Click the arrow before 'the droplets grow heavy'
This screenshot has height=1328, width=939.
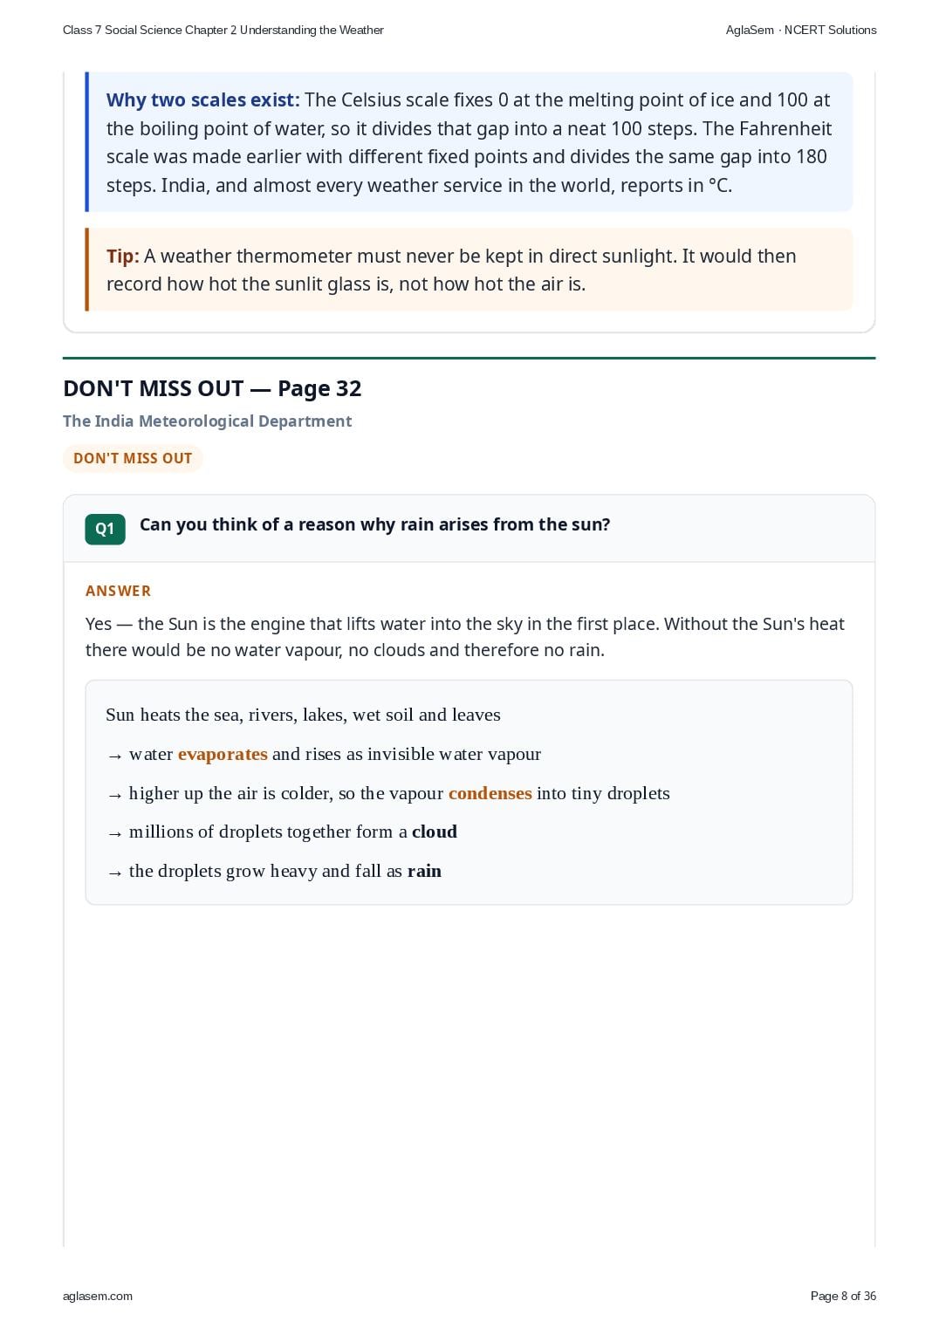(114, 873)
